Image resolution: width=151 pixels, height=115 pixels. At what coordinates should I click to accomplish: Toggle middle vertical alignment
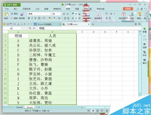point(76,14)
